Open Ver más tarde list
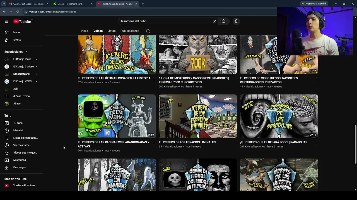Image resolution: width=357 pixels, height=200 pixels. (x=21, y=145)
